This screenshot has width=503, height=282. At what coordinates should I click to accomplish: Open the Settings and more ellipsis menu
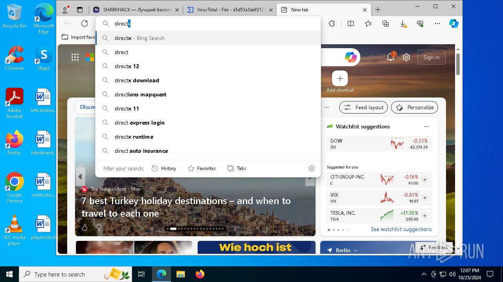(x=437, y=23)
